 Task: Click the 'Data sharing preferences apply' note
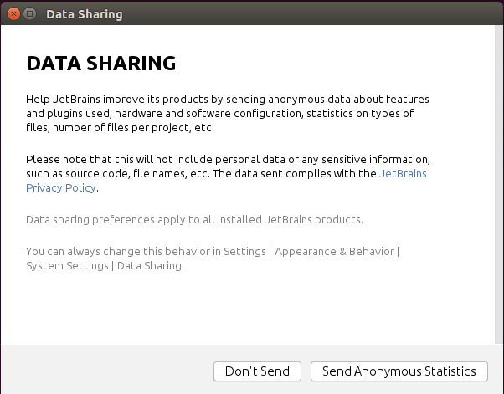click(x=194, y=220)
